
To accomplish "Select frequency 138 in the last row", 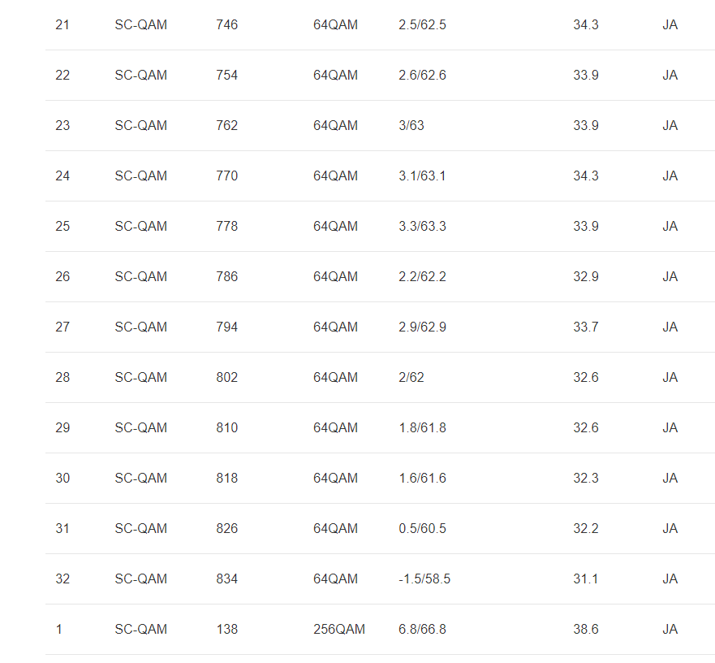I will coord(227,630).
